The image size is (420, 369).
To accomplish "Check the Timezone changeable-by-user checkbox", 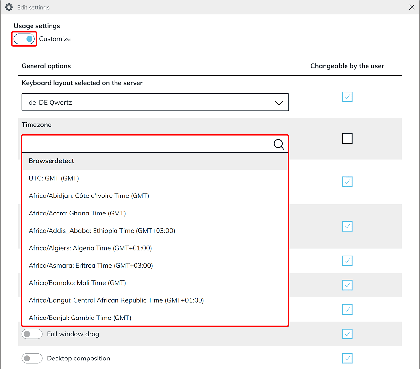I will click(347, 139).
